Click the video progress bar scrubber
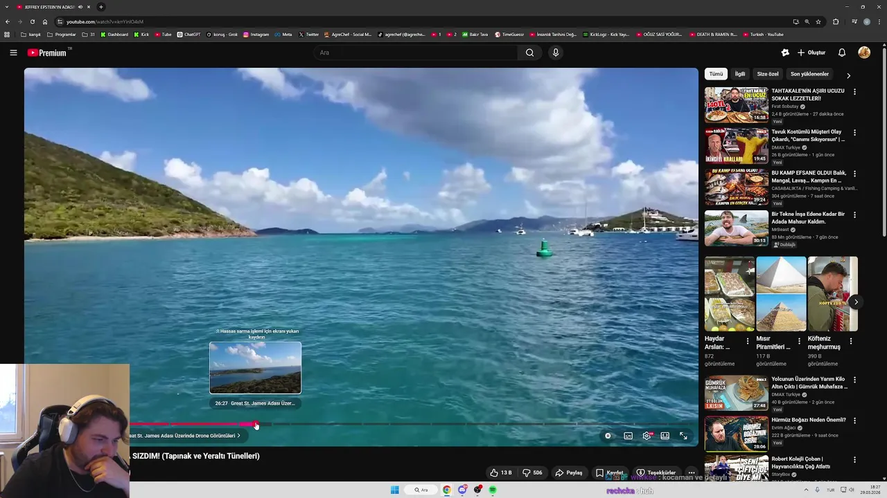The image size is (887, 498). pyautogui.click(x=256, y=424)
